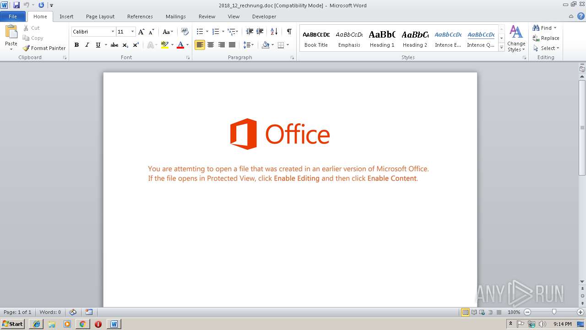Click the Save icon in quick access toolbar
Viewport: 586px width, 330px height.
16,5
